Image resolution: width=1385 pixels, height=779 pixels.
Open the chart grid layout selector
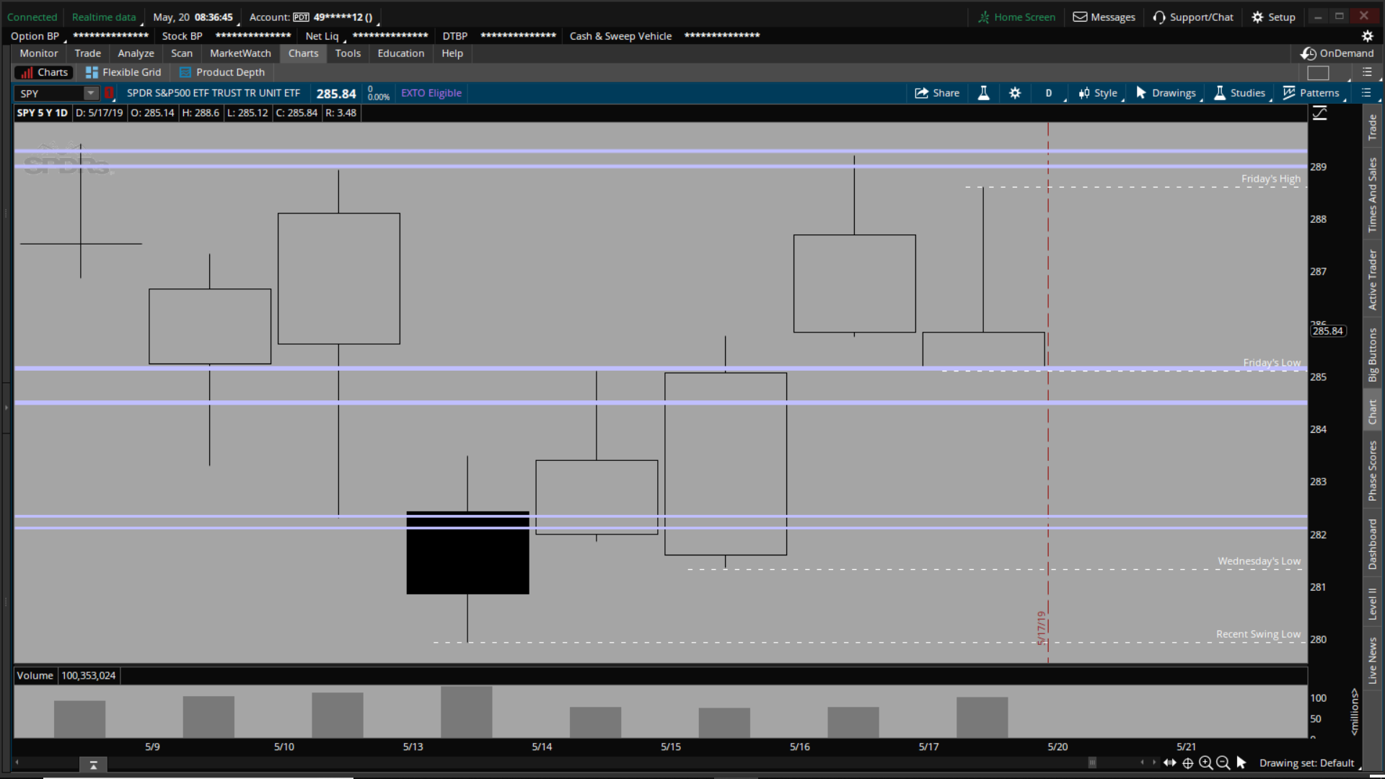tap(1318, 73)
